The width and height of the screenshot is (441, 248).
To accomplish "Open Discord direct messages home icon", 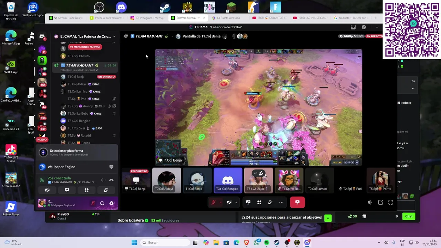I will 42,36.
